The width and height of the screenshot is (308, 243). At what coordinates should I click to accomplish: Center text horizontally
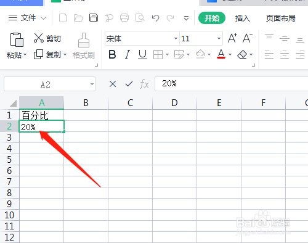285,54
